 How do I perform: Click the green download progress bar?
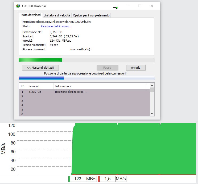coord(86,60)
